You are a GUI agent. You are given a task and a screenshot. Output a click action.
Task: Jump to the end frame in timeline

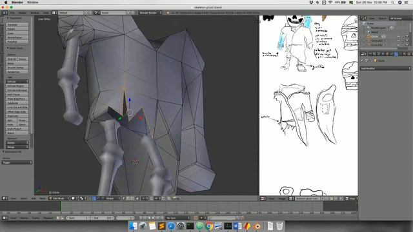coord(162,218)
